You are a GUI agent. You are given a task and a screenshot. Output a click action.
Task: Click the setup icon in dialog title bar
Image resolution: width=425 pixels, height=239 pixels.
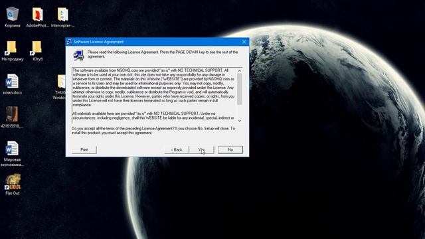click(69, 42)
